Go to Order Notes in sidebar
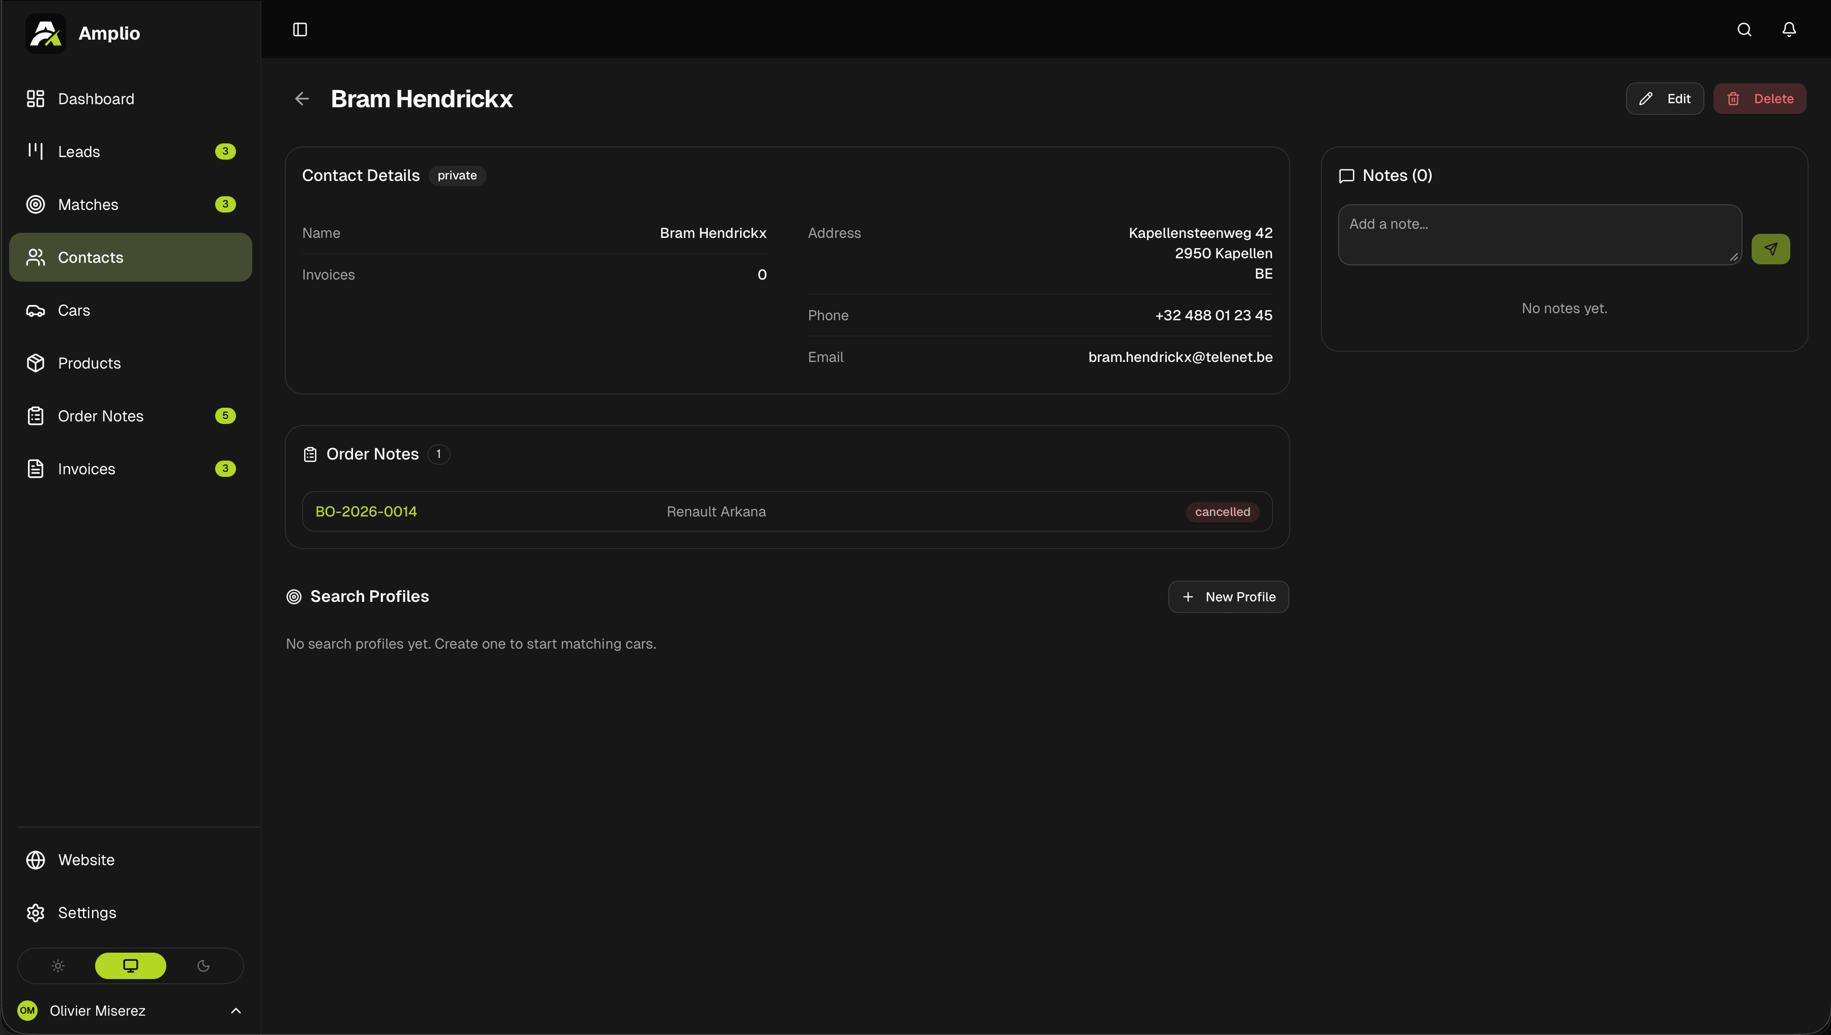 (100, 416)
